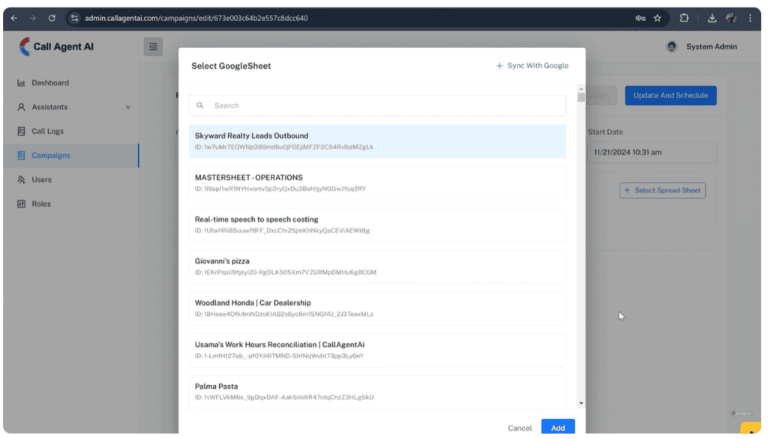Viewport: 768px width, 439px height.
Task: Click the browser profile avatar icon
Action: pos(730,18)
